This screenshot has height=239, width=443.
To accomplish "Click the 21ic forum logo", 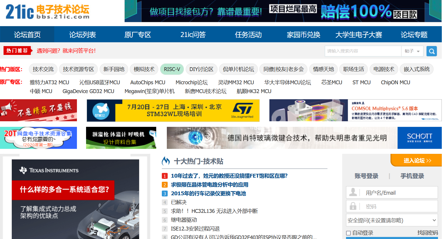I will [47, 12].
